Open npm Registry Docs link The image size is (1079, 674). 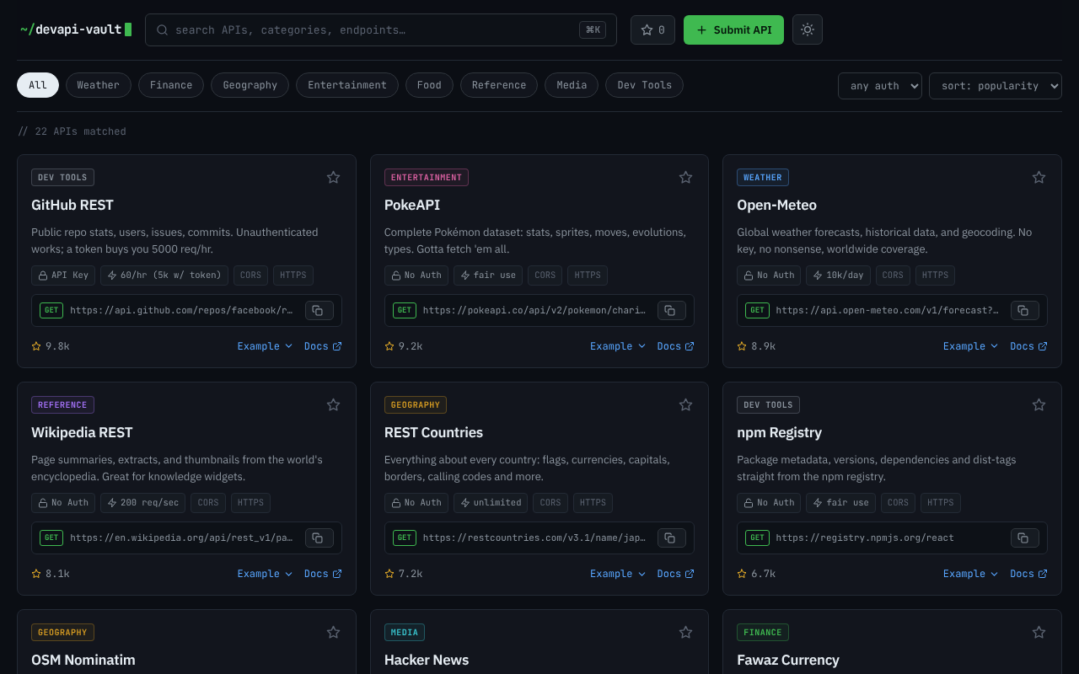click(1028, 574)
